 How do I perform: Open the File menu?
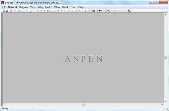coord(4,7)
